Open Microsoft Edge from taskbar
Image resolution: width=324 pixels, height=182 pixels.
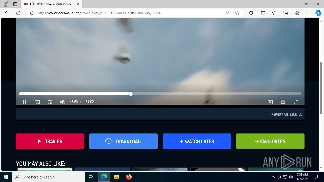(x=104, y=177)
